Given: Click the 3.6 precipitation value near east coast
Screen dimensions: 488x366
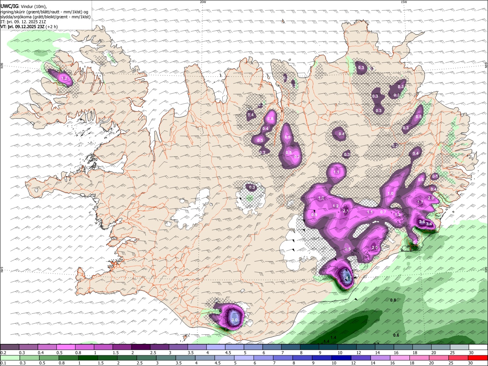Looking at the screenshot, I should [x=422, y=222].
